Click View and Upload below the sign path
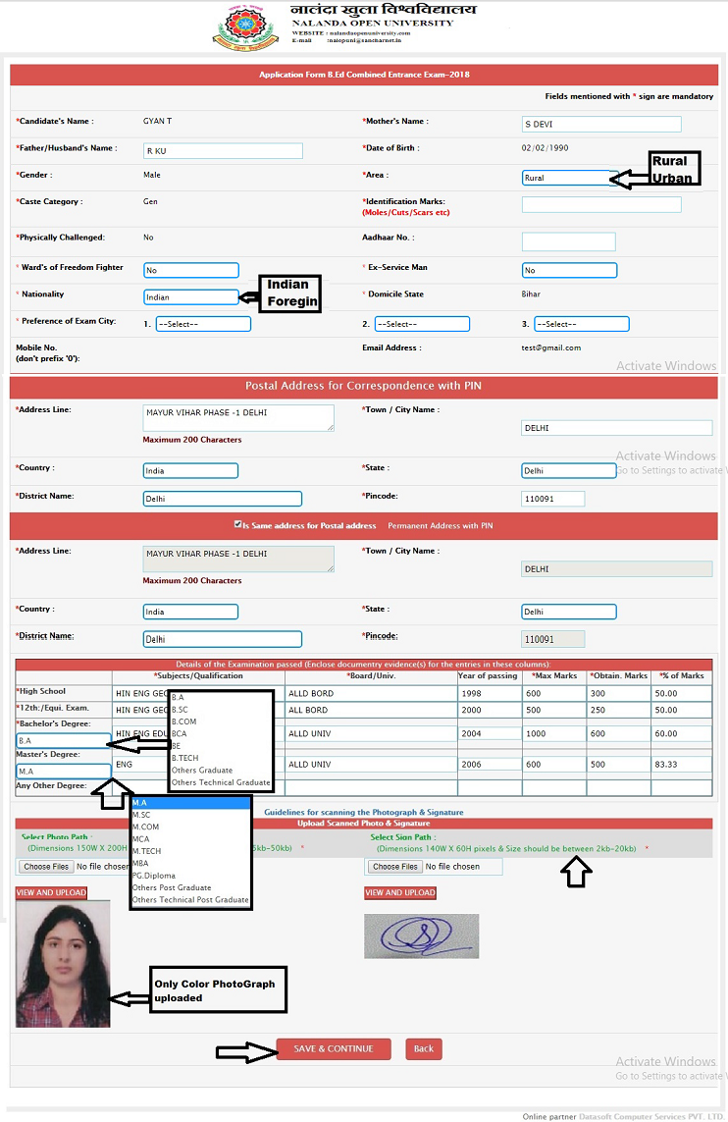The image size is (728, 1122). tap(400, 892)
